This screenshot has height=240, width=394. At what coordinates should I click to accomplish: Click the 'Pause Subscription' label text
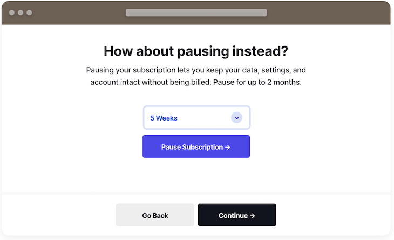(192, 147)
